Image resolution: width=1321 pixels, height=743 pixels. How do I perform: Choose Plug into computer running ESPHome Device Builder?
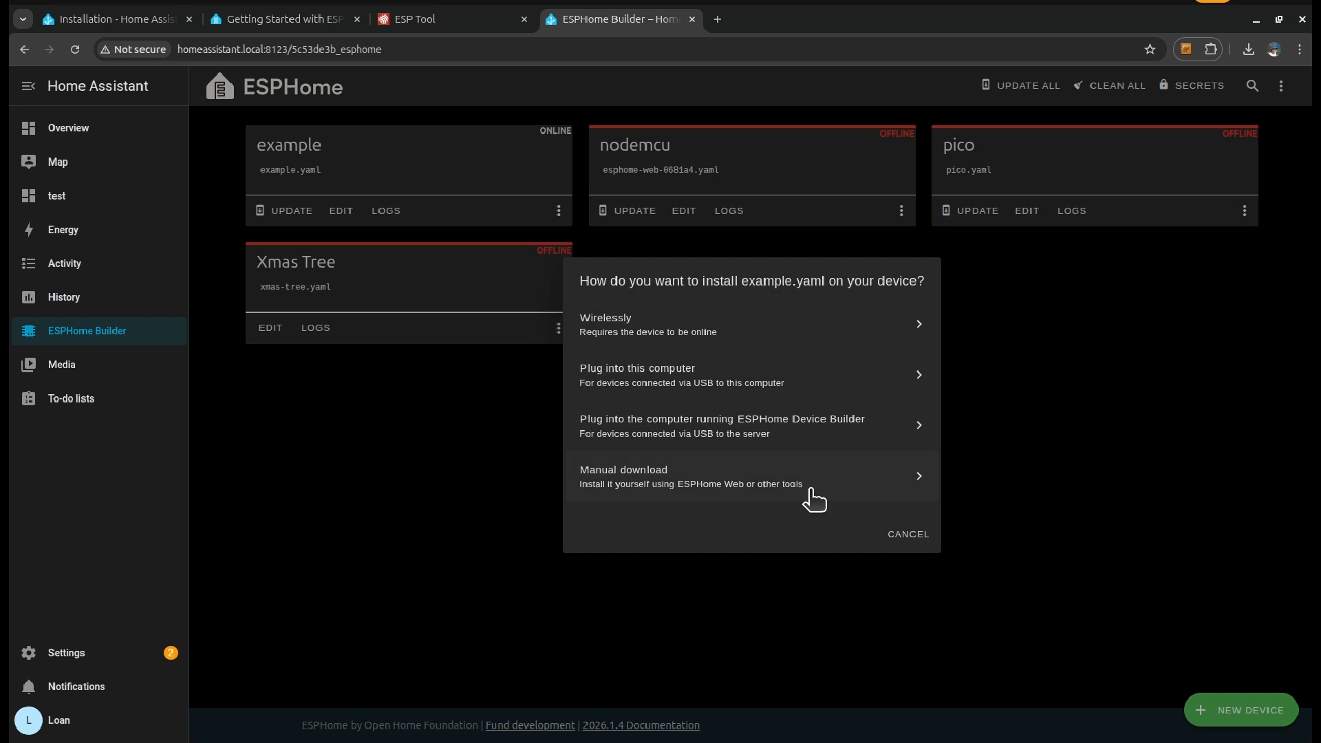point(751,425)
